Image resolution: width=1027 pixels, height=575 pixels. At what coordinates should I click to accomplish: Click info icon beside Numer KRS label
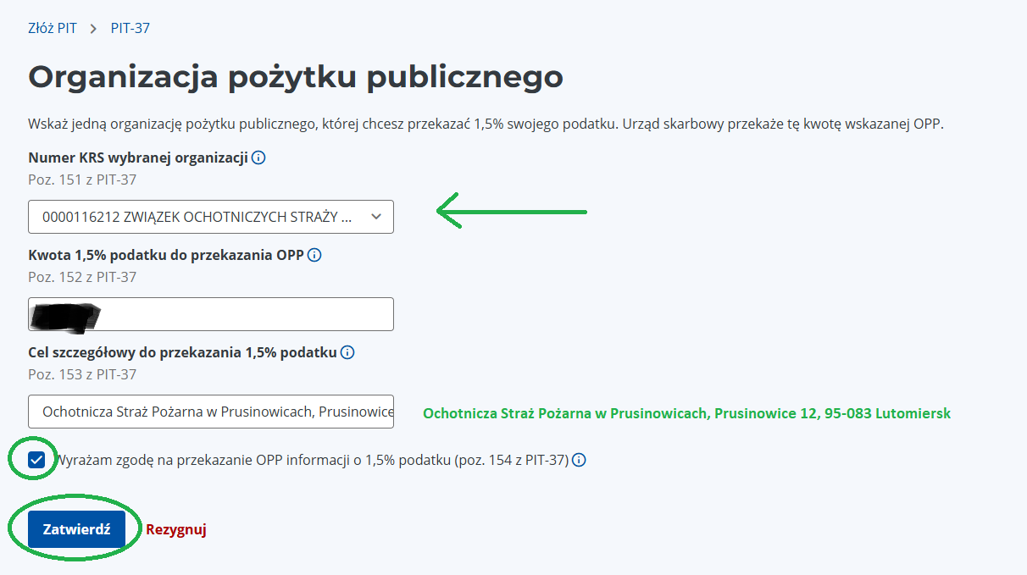click(x=259, y=158)
